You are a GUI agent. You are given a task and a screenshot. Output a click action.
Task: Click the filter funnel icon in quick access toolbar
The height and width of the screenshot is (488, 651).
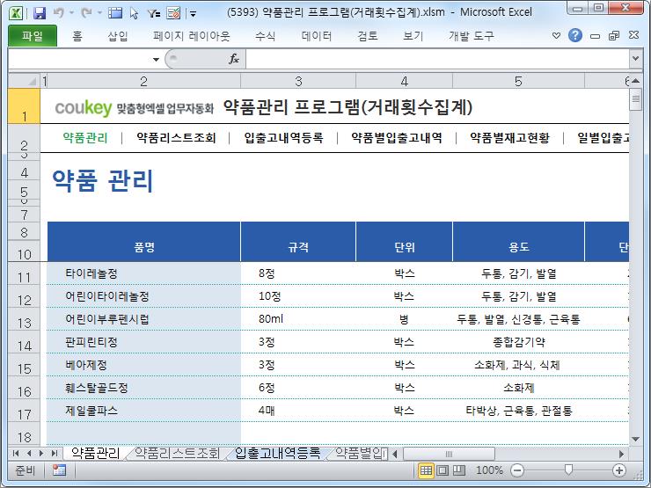click(154, 14)
